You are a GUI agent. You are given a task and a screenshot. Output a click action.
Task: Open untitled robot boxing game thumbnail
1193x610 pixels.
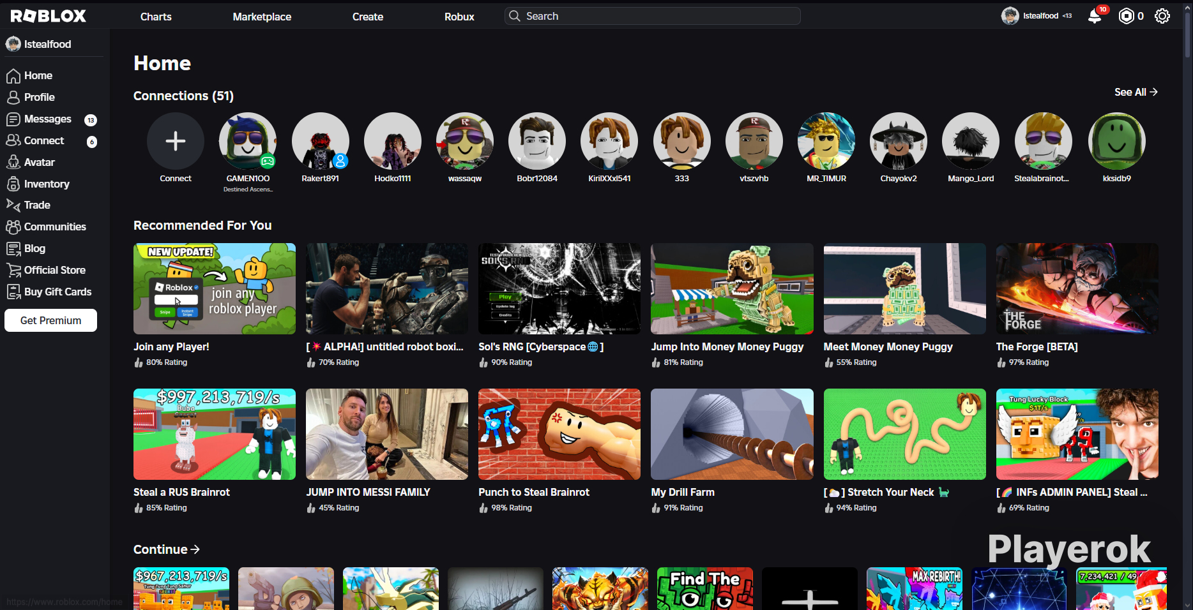387,288
